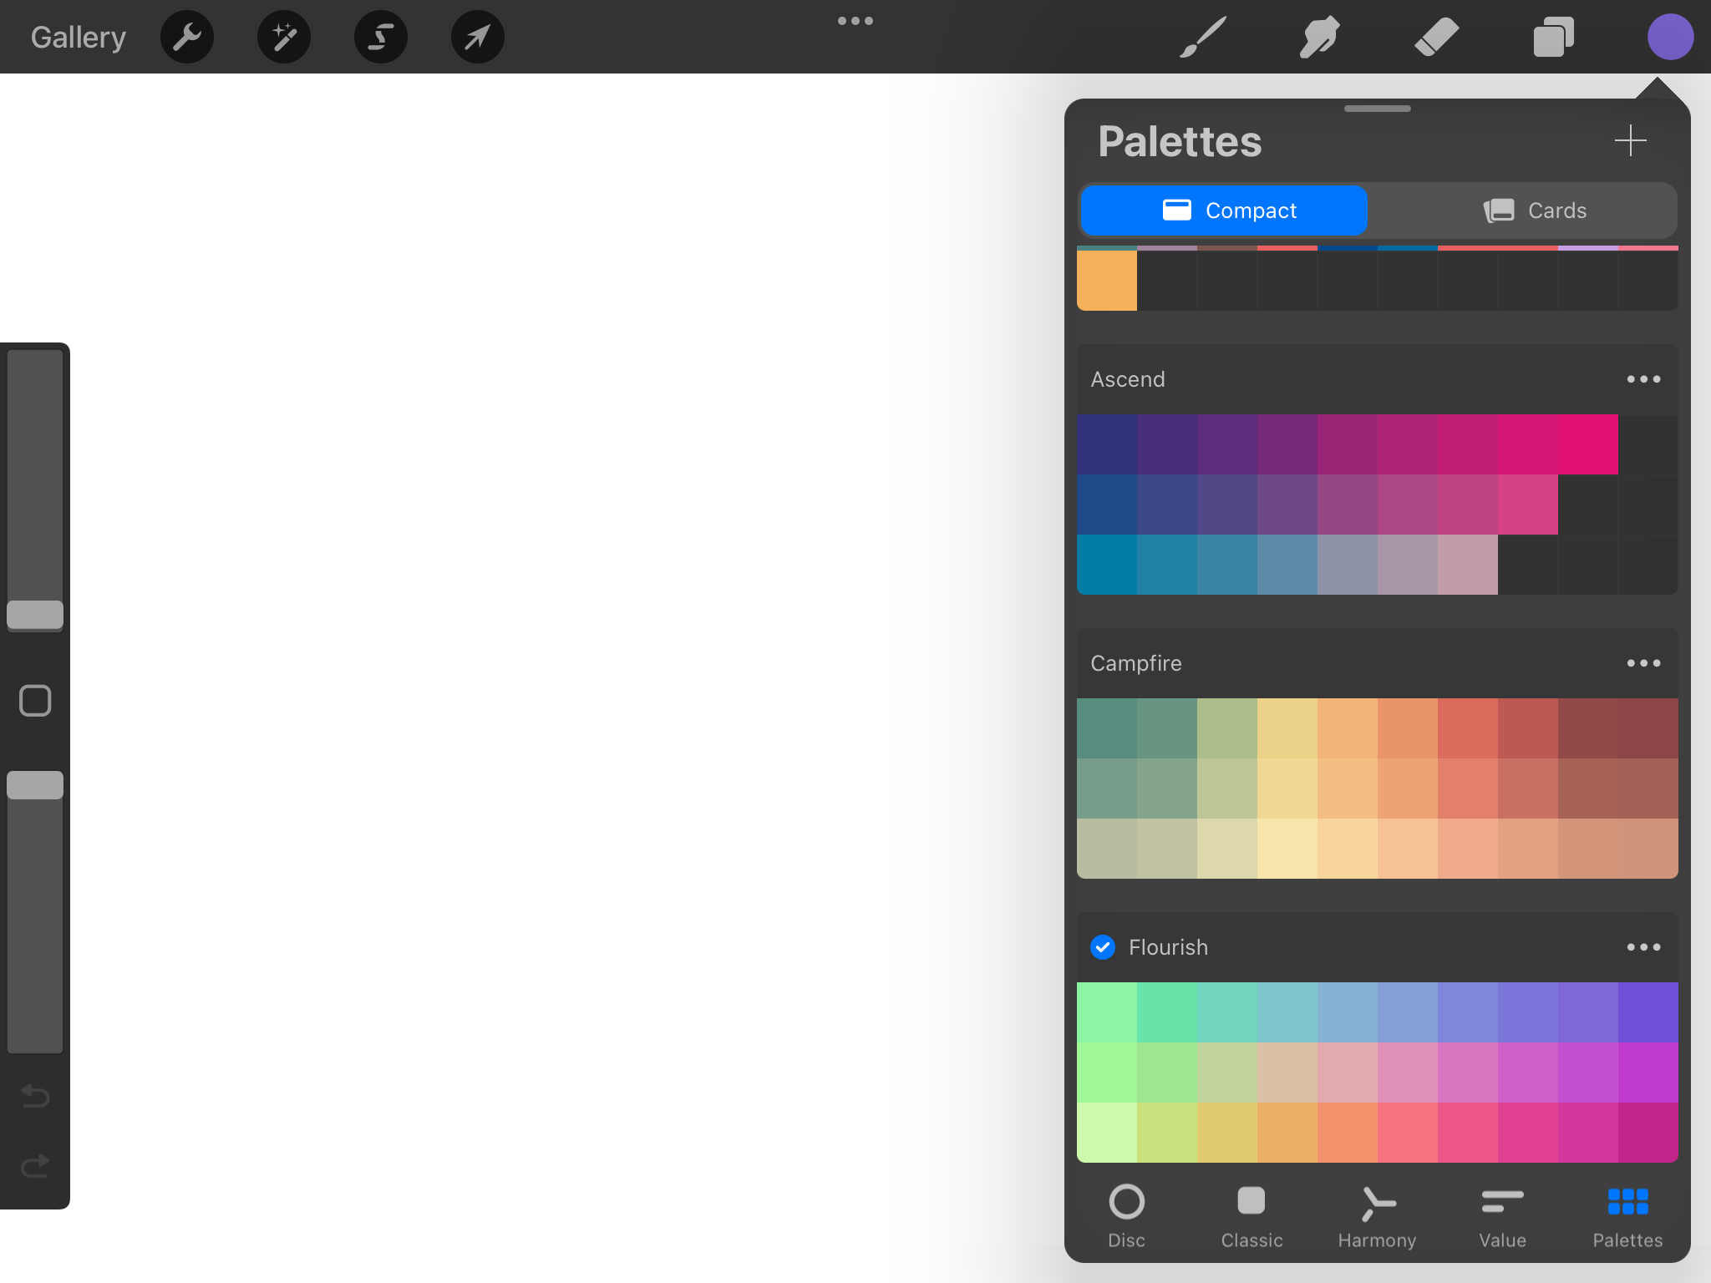The image size is (1711, 1283).
Task: Select the Adjustments magic wand tool
Action: tap(284, 37)
